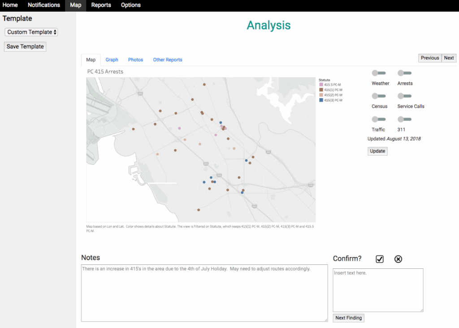Select the Other Reports tab

pos(168,60)
